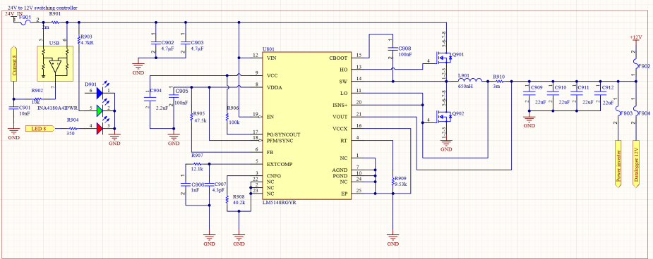Click the PG/SYNCOUT pin label
The width and height of the screenshot is (653, 259).
pyautogui.click(x=284, y=135)
